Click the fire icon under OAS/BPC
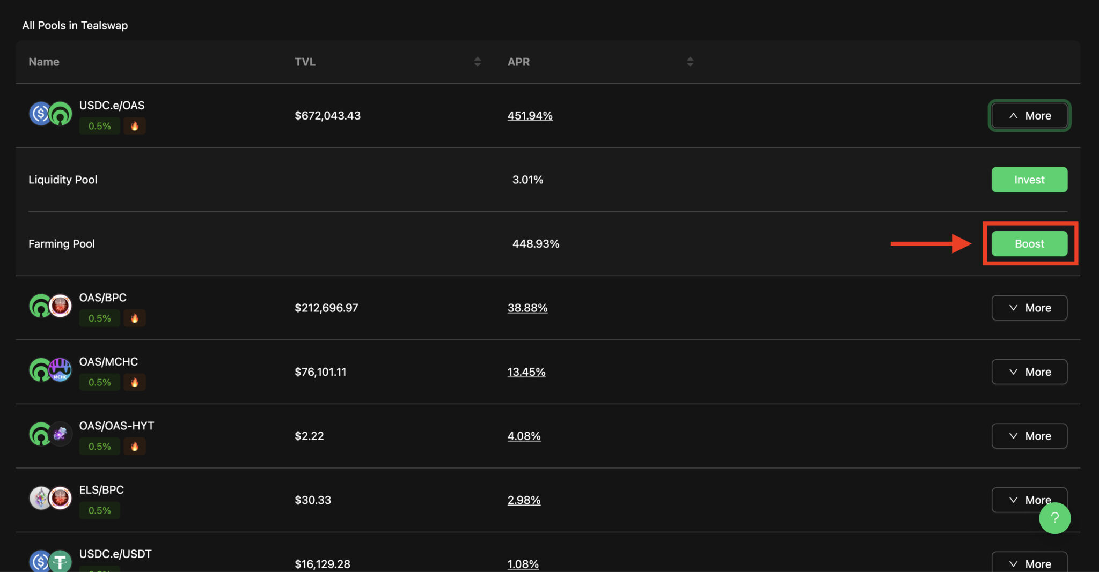This screenshot has height=572, width=1099. 135,318
